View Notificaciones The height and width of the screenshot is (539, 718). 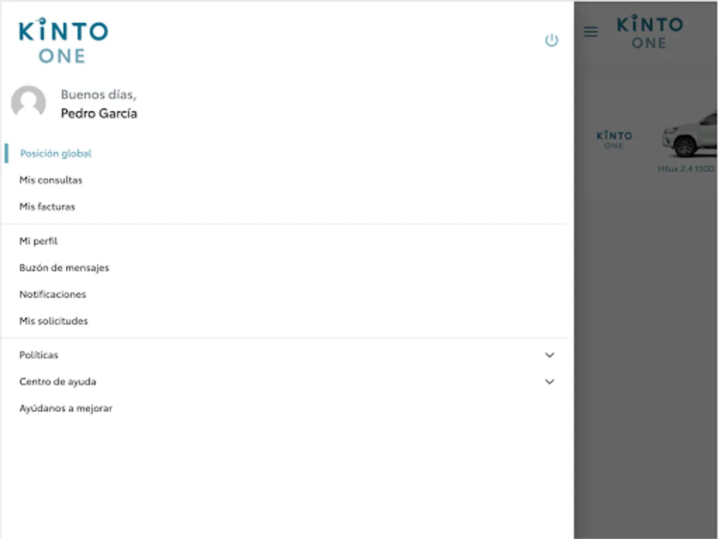coord(53,294)
